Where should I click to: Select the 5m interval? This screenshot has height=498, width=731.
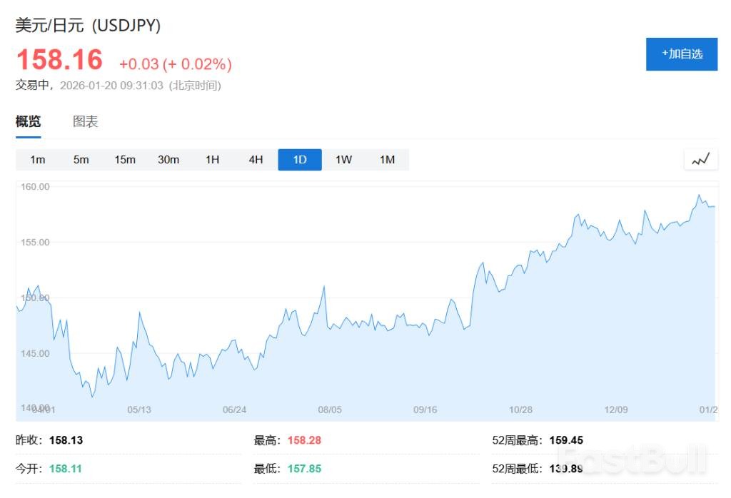(81, 160)
